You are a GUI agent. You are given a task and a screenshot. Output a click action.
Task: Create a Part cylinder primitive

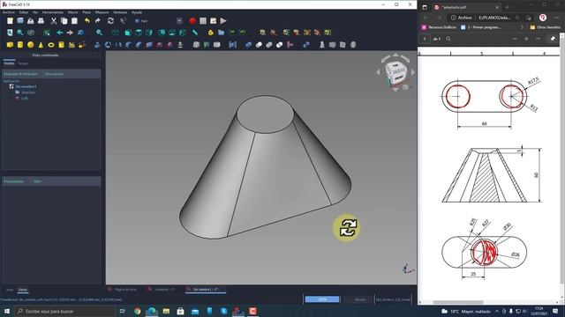pos(20,45)
